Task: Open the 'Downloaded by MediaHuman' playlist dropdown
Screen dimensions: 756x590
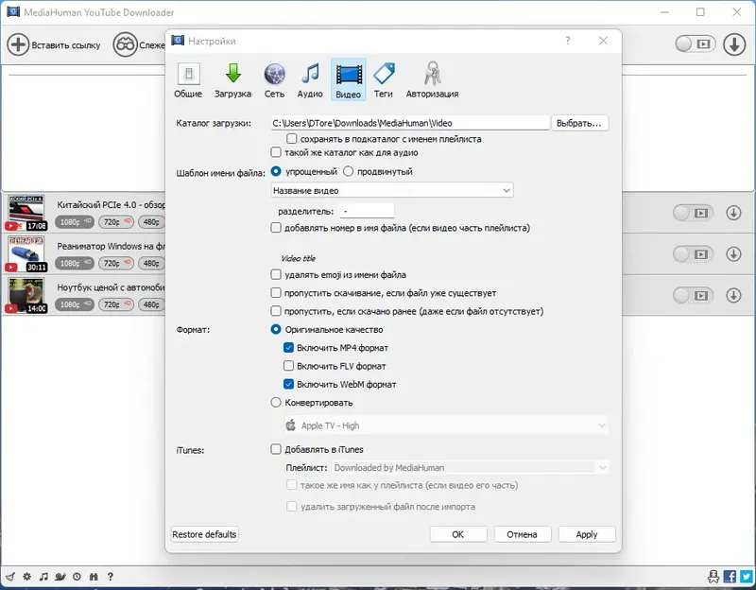Action: pos(470,467)
